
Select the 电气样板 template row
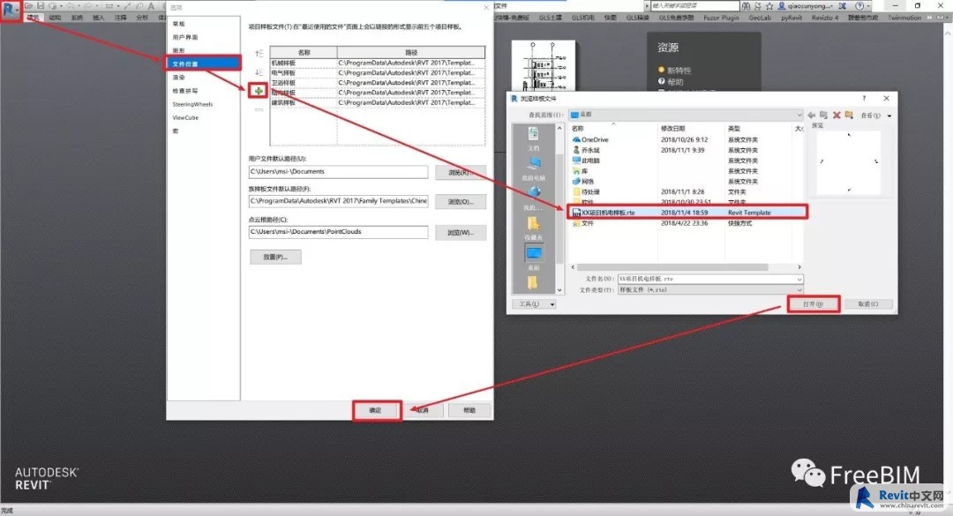click(378, 73)
